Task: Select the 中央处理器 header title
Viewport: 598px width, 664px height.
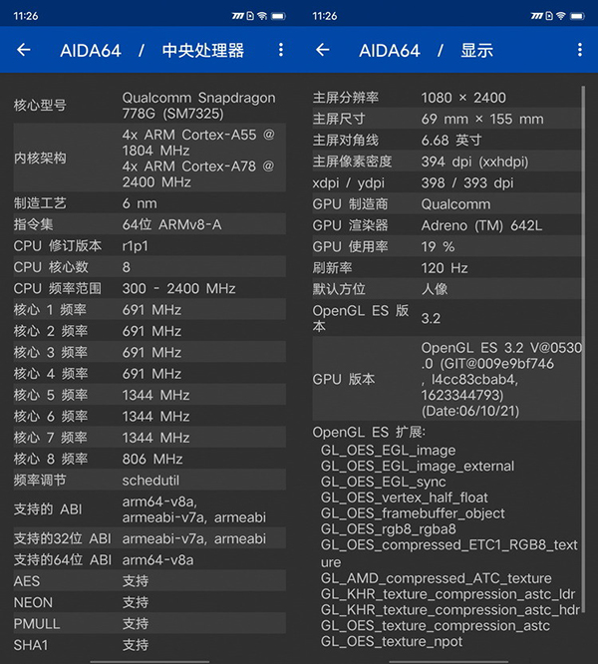Action: click(x=202, y=50)
